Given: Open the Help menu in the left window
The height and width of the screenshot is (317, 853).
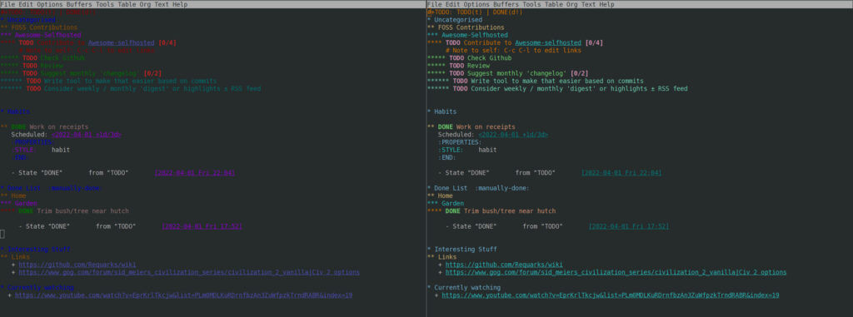Looking at the screenshot, I should click(180, 4).
